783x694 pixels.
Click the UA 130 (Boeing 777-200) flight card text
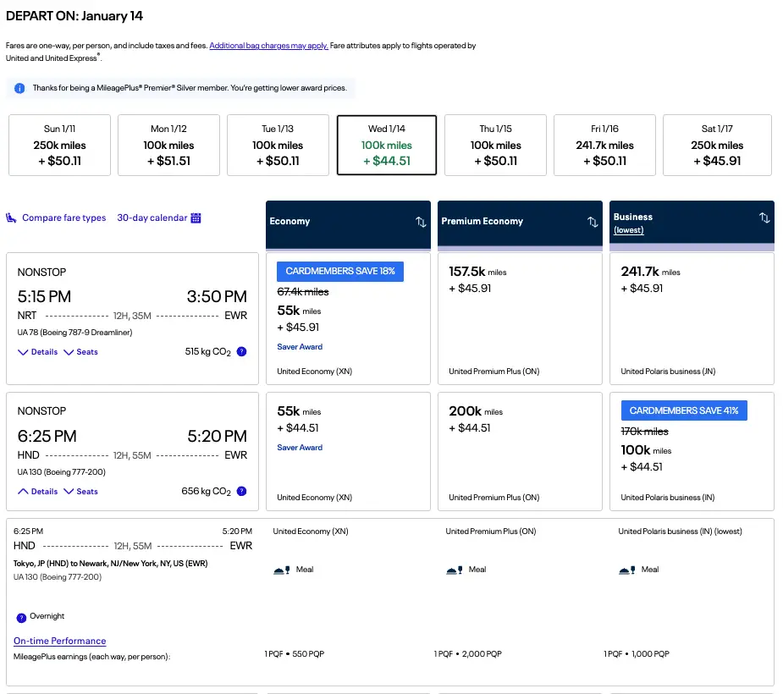(x=62, y=472)
